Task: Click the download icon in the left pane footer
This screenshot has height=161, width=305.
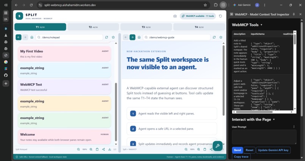Action: 110,149
